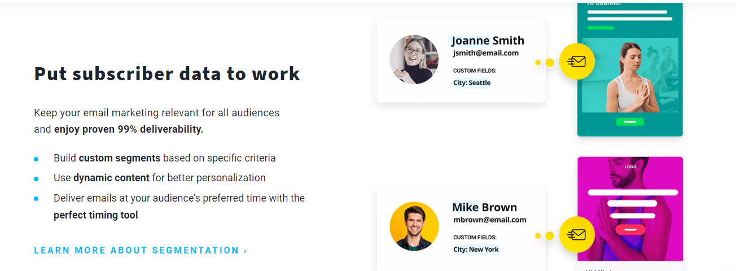Open the Learn More About Segmentation link
Screen dimensions: 736x271
[141, 250]
